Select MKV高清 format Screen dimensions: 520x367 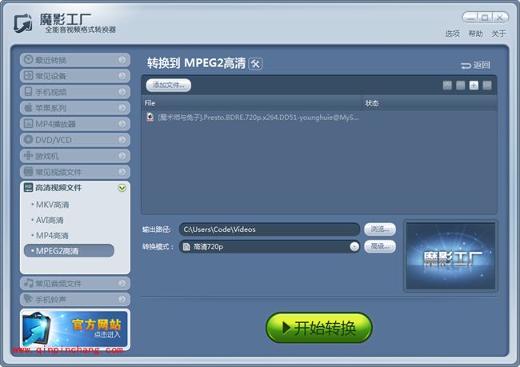pyautogui.click(x=52, y=205)
